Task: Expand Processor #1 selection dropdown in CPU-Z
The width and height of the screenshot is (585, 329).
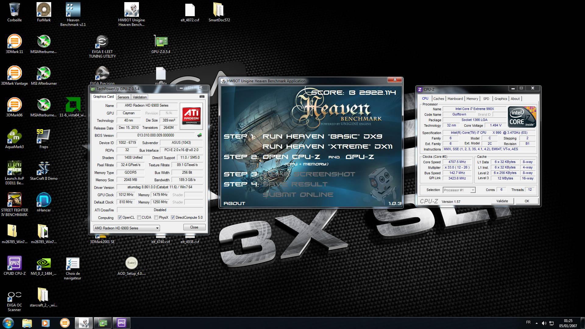Action: (459, 190)
